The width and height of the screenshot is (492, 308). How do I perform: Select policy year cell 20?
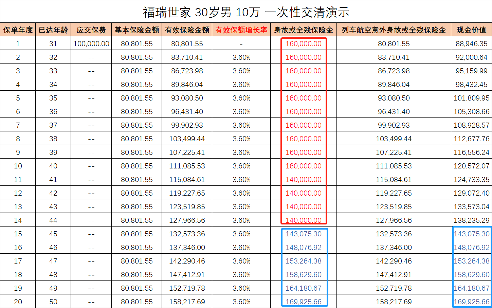click(x=18, y=302)
